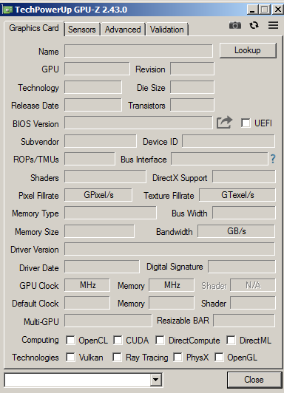Toggle the PhysX checkbox
Screen dimensions: 284x393
pos(178,357)
